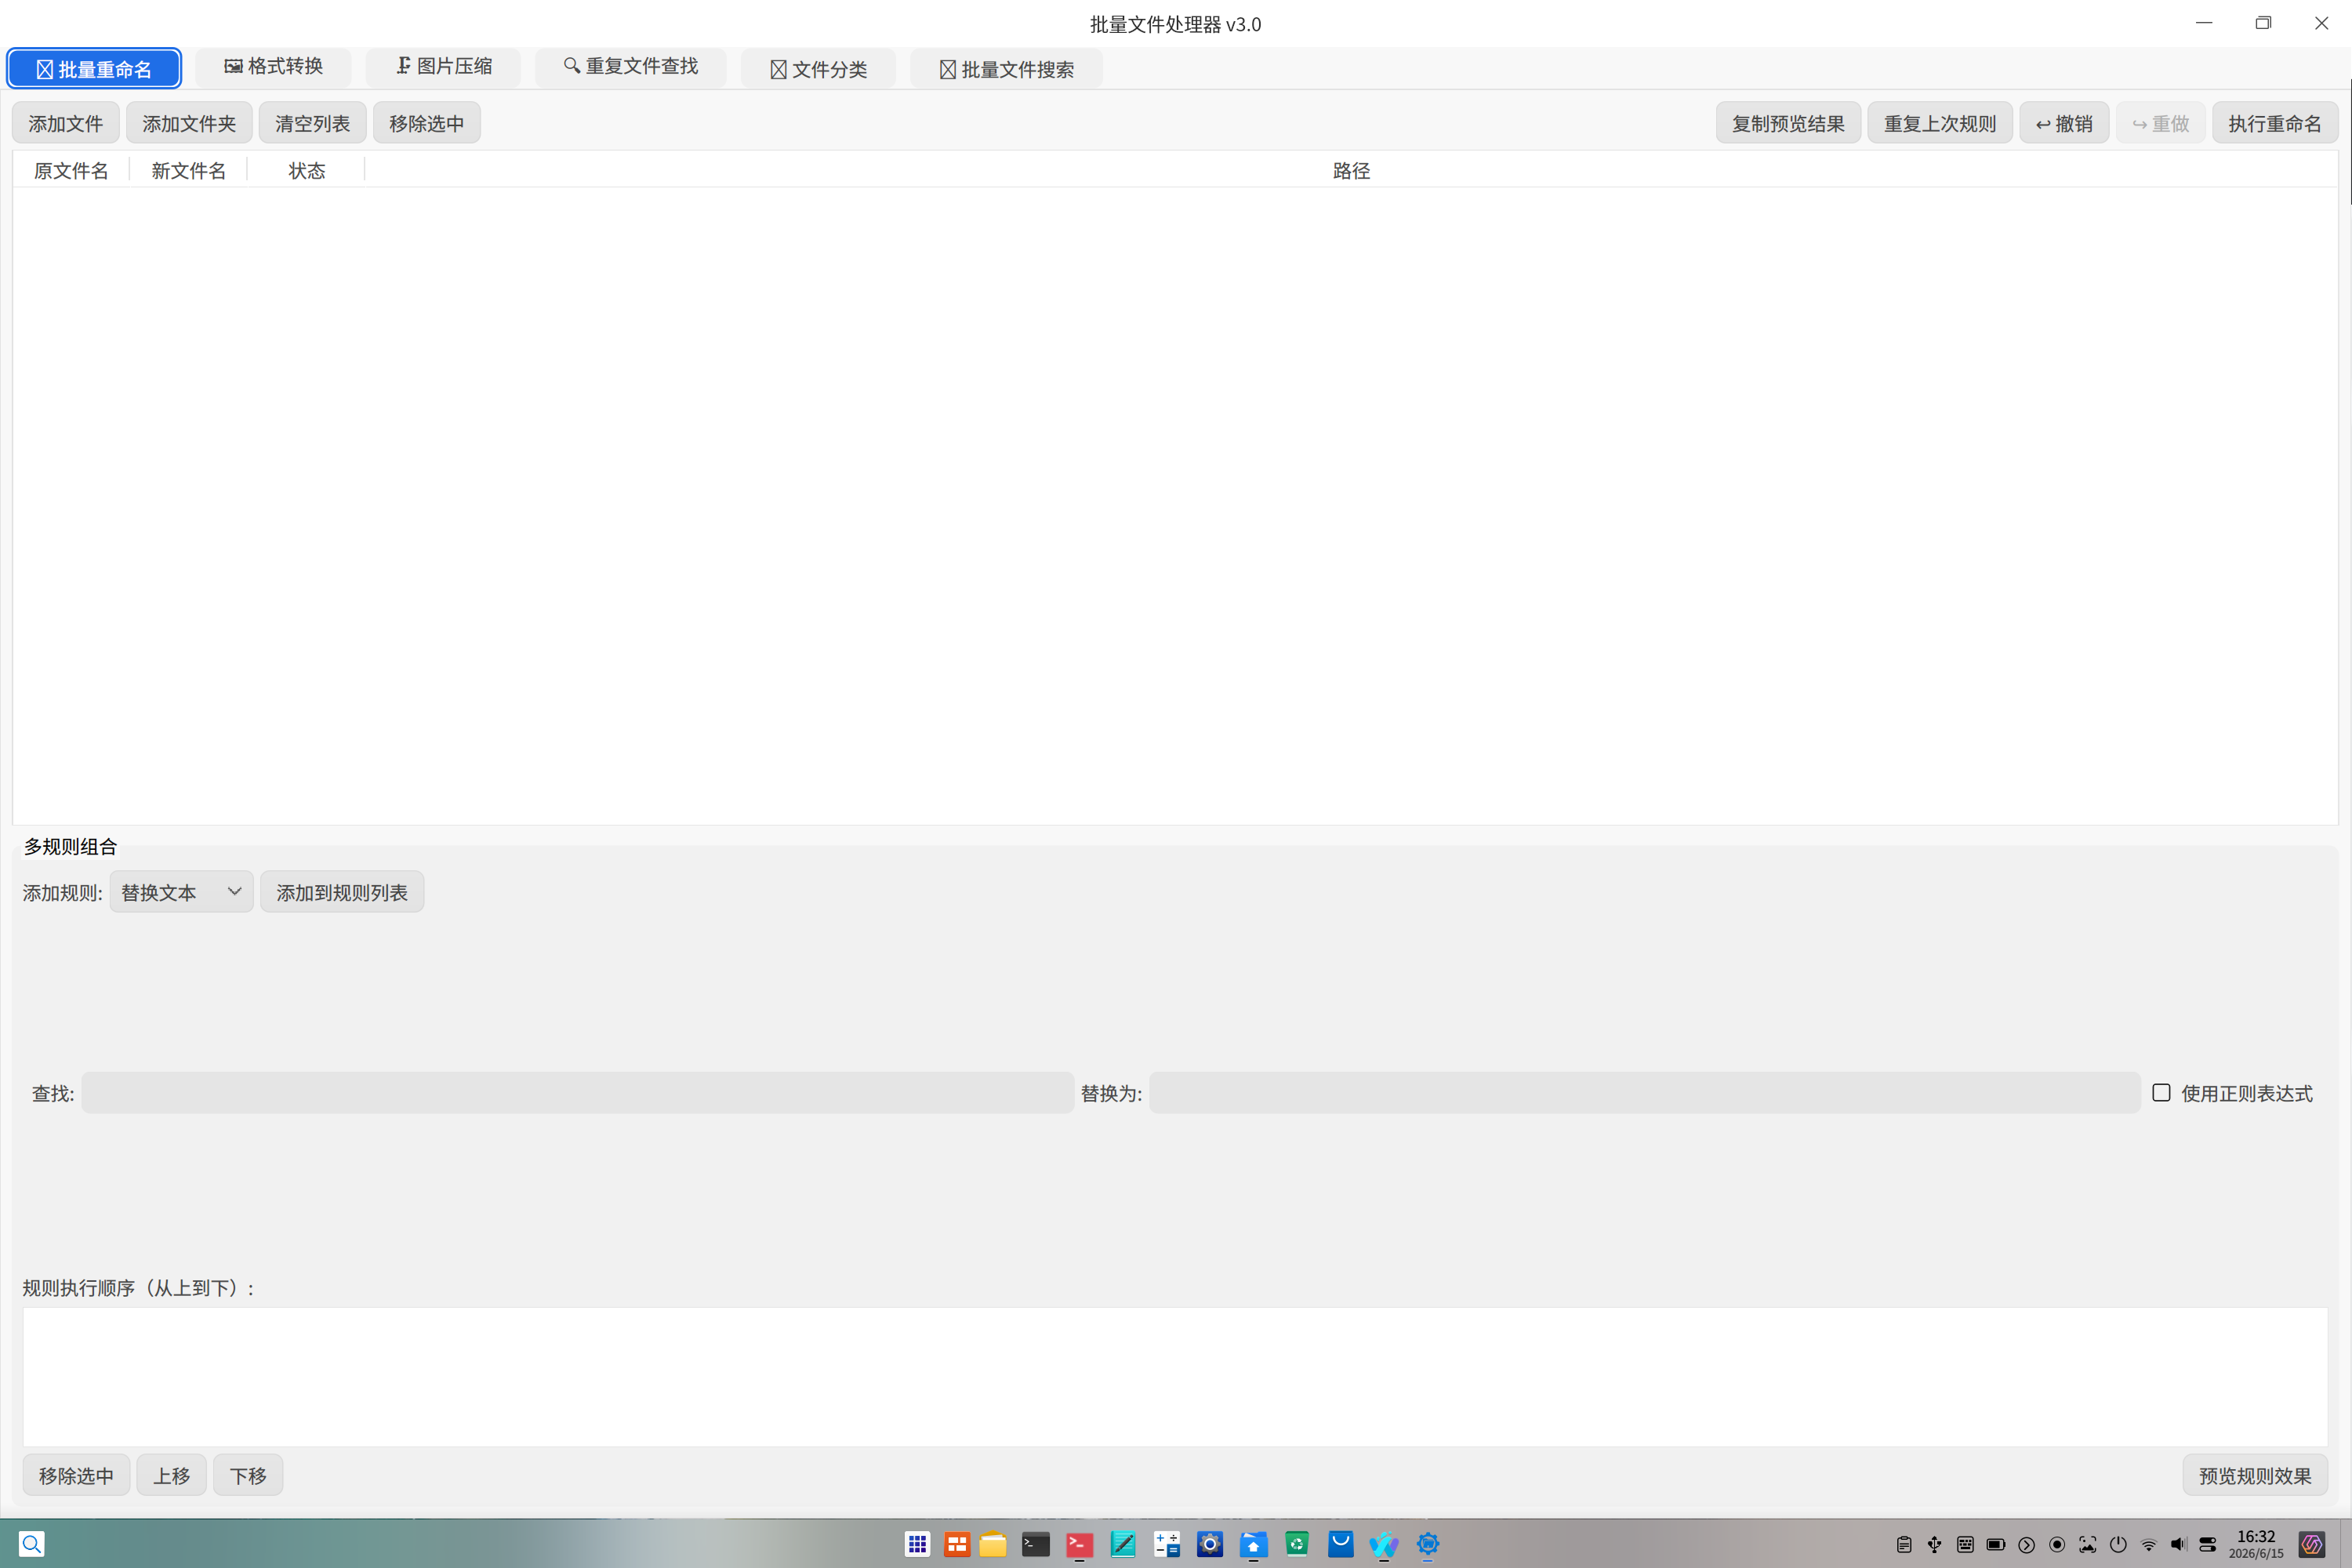Image resolution: width=2352 pixels, height=1568 pixels.
Task: Click the 原文件名 column header
Action: (x=71, y=171)
